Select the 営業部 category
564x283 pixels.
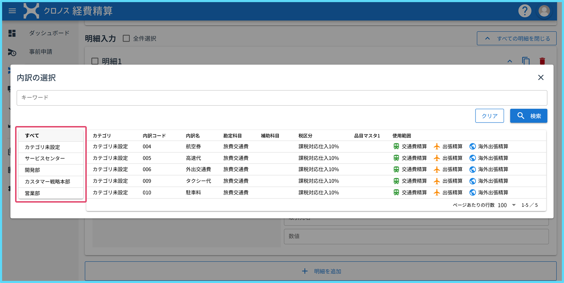32,193
